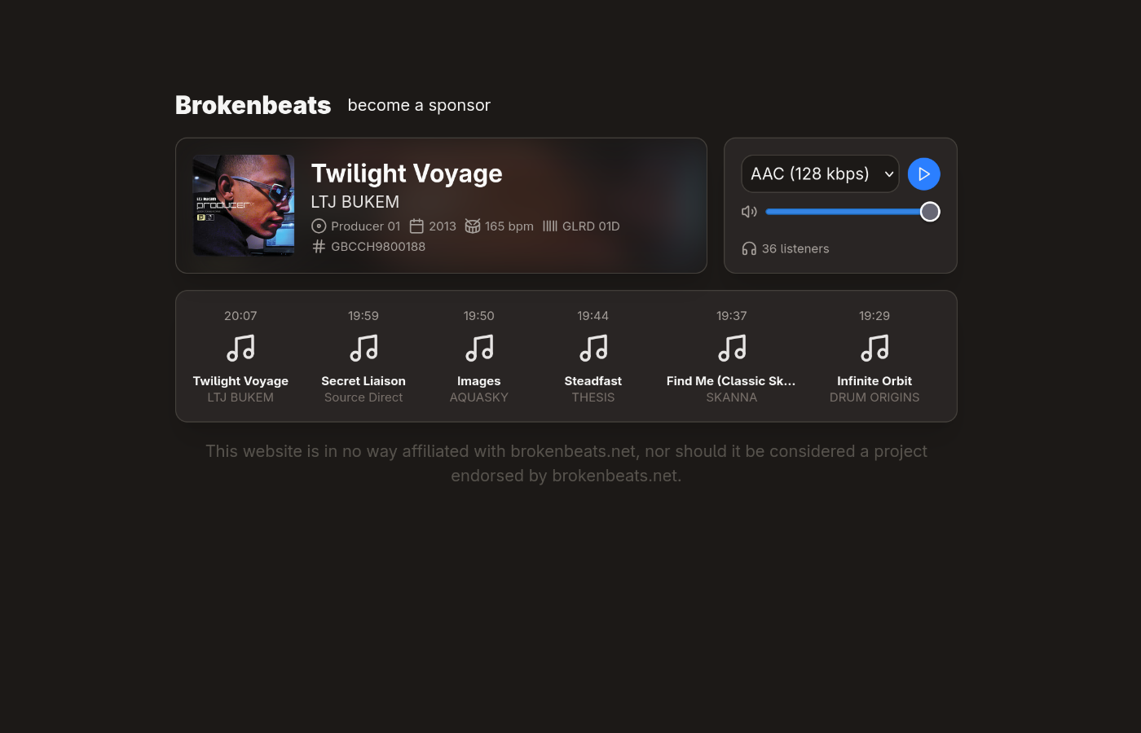The image size is (1141, 733).
Task: Click the volume slider handle
Action: tap(930, 212)
